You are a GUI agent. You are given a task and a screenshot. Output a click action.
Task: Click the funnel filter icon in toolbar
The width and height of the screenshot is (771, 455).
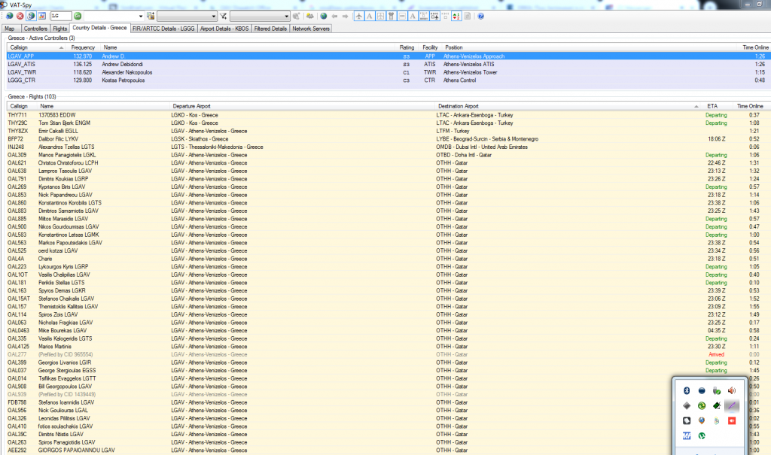coord(223,17)
